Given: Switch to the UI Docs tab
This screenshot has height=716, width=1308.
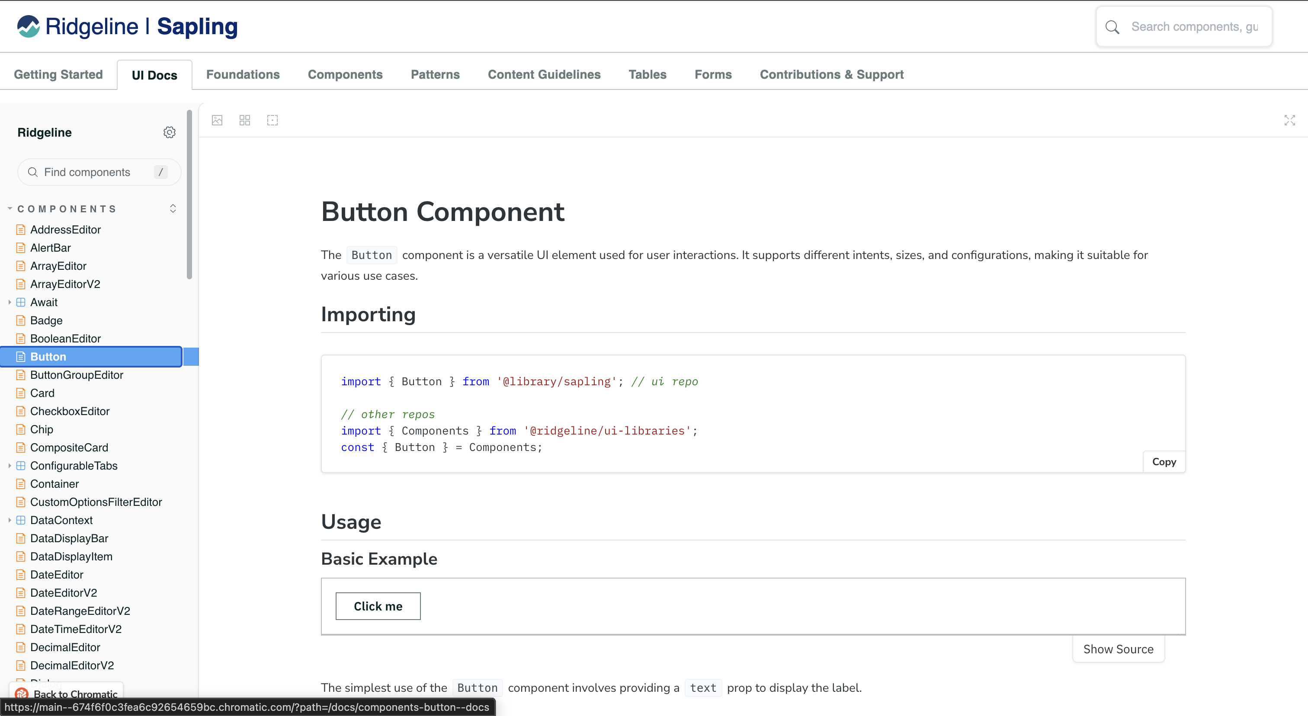Looking at the screenshot, I should [154, 75].
